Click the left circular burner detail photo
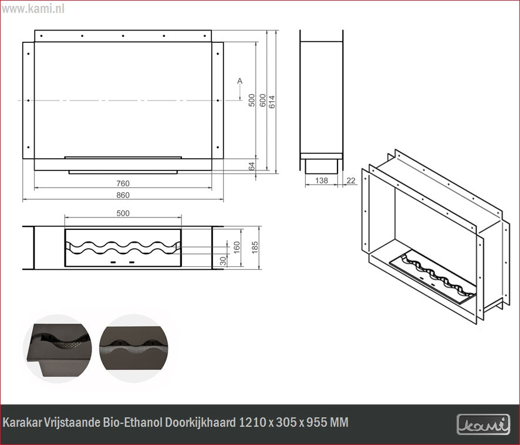The height and width of the screenshot is (445, 520). tap(57, 349)
